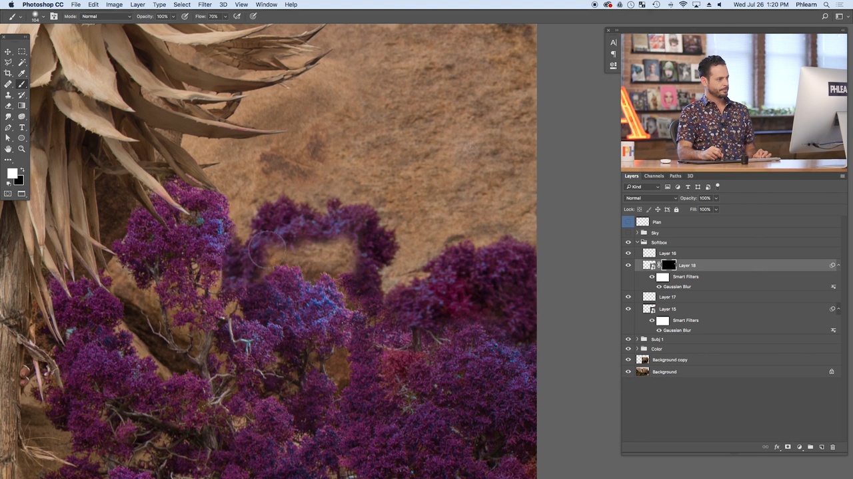853x479 pixels.
Task: Select the Horizontal Type tool
Action: click(22, 127)
